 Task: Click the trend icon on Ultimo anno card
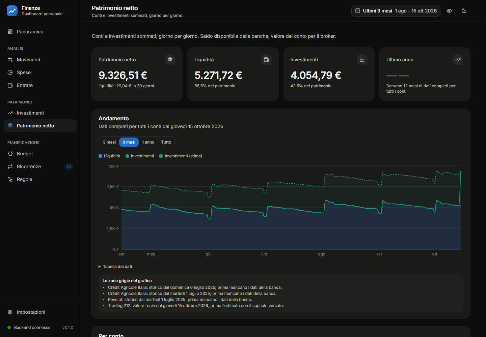[458, 60]
